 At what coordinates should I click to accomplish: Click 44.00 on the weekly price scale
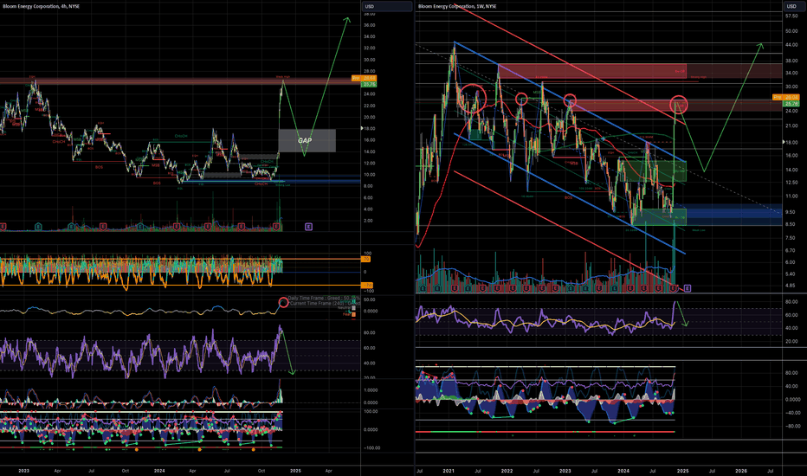(x=791, y=45)
